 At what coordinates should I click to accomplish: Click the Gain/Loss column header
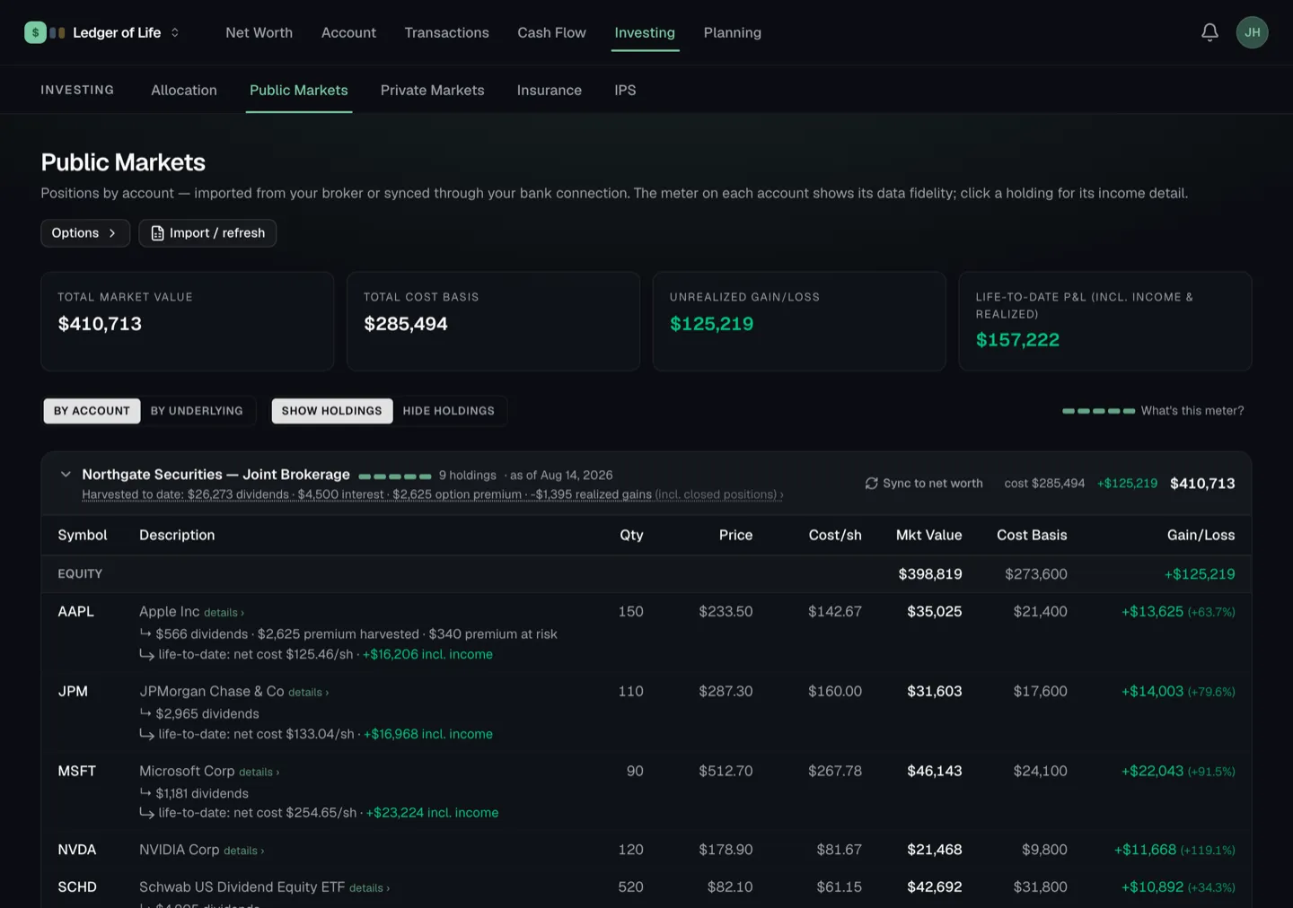pyautogui.click(x=1201, y=535)
